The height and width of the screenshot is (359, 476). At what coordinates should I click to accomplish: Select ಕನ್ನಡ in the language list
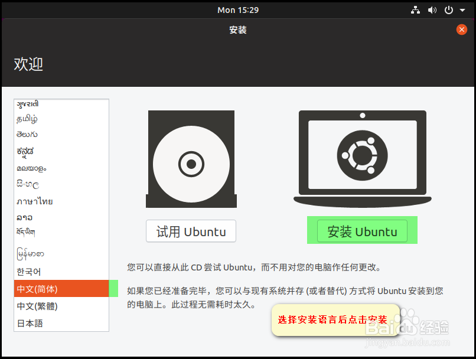[x=61, y=151]
